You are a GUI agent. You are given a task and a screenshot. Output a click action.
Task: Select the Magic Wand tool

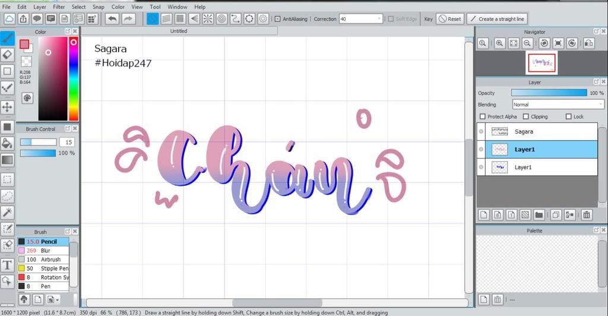click(x=7, y=212)
